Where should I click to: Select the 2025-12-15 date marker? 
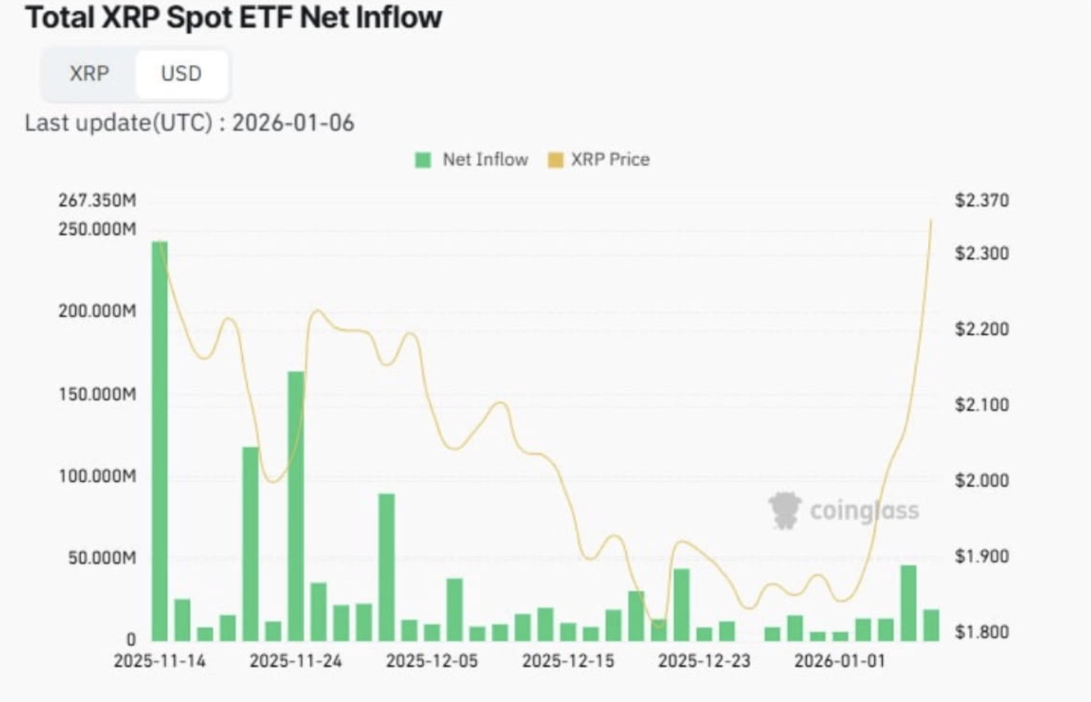point(568,661)
